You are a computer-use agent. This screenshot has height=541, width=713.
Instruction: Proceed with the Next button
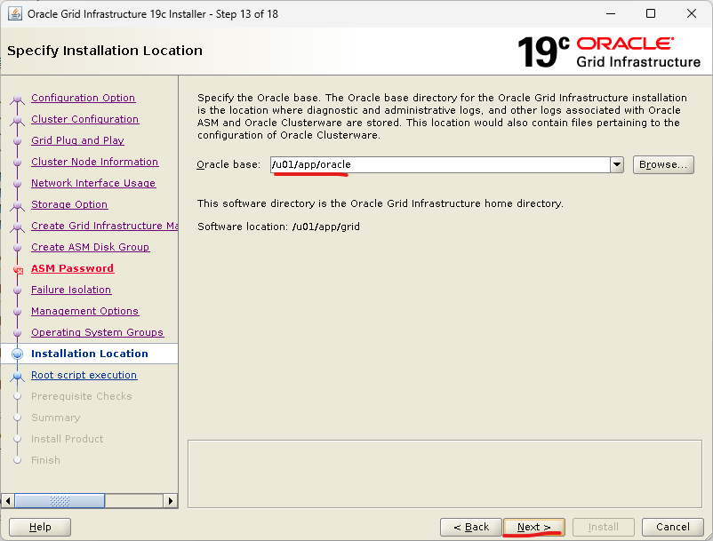533,527
